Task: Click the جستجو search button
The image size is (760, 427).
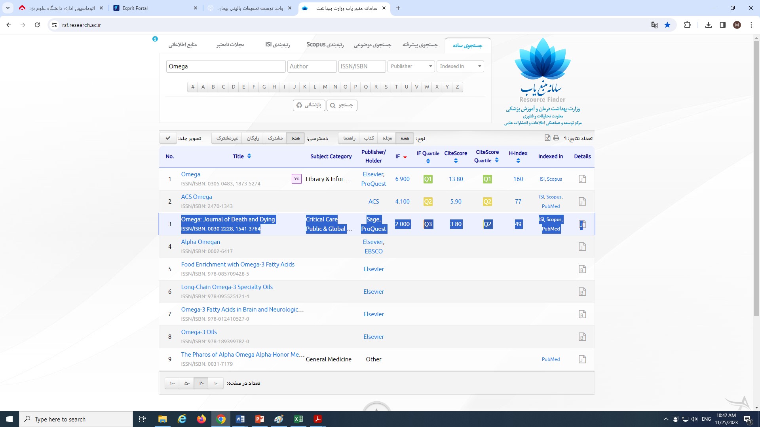Action: (x=342, y=105)
